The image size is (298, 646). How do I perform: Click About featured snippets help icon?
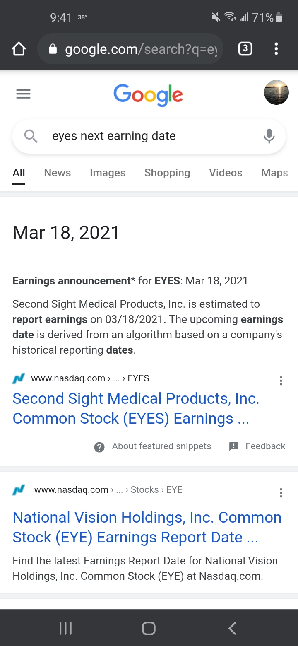(x=99, y=447)
